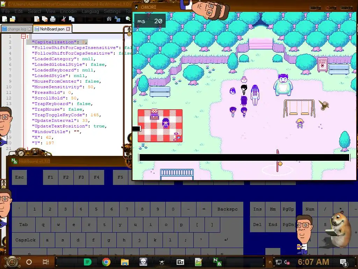This screenshot has width=358, height=269.
Task: Click the F4 key in NohBoard
Action: 96,177
